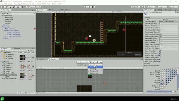Collapse the Cameras hierarchy item
Viewport: 179px width, 101px height.
coord(3,27)
